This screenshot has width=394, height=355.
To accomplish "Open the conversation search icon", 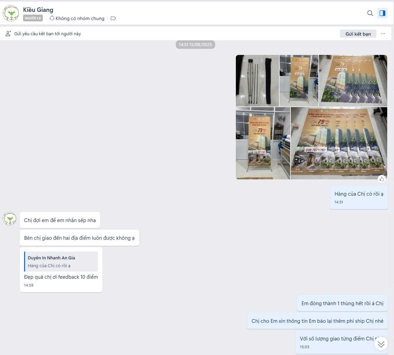I will [x=370, y=13].
